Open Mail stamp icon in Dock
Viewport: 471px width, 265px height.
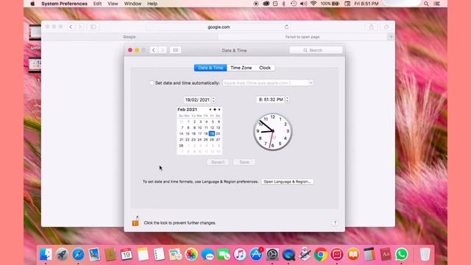94,255
